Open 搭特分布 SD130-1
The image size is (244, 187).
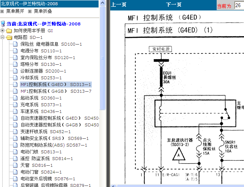(x=41, y=64)
